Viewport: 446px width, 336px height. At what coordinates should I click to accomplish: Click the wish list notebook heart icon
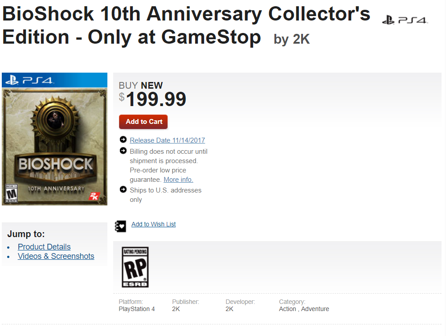pos(120,225)
